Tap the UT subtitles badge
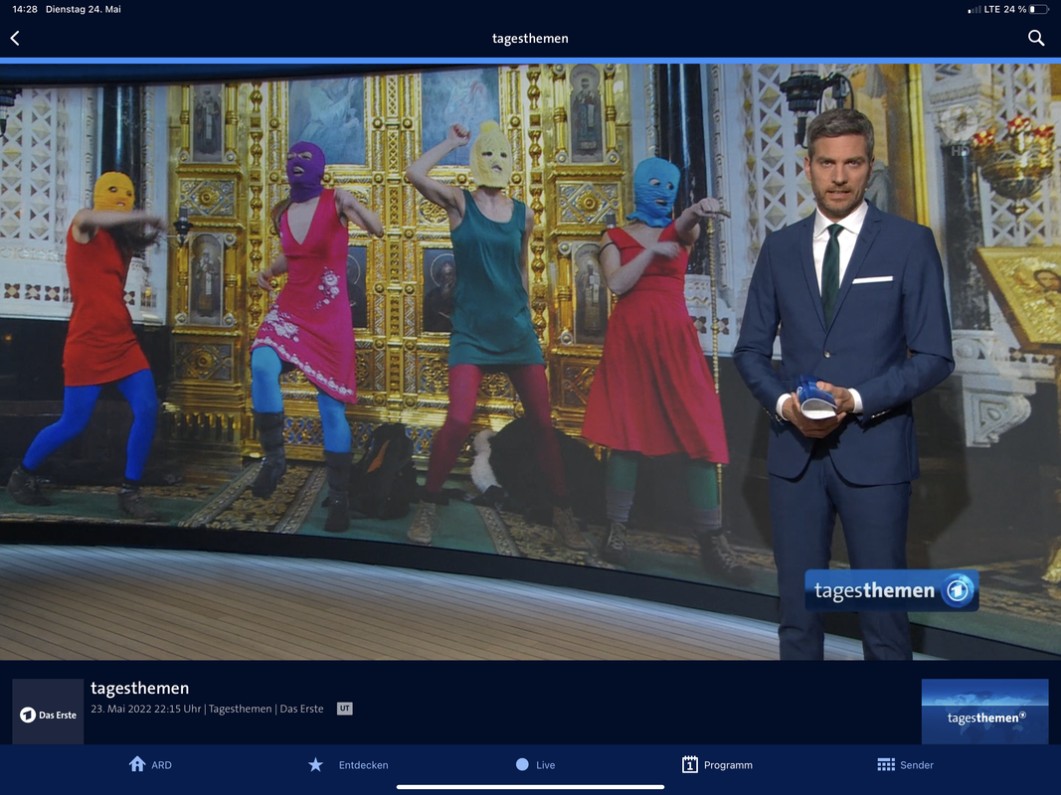Image resolution: width=1061 pixels, height=795 pixels. (344, 709)
